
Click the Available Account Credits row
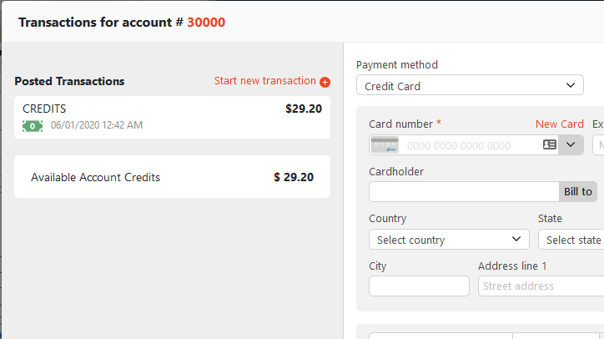click(x=172, y=177)
